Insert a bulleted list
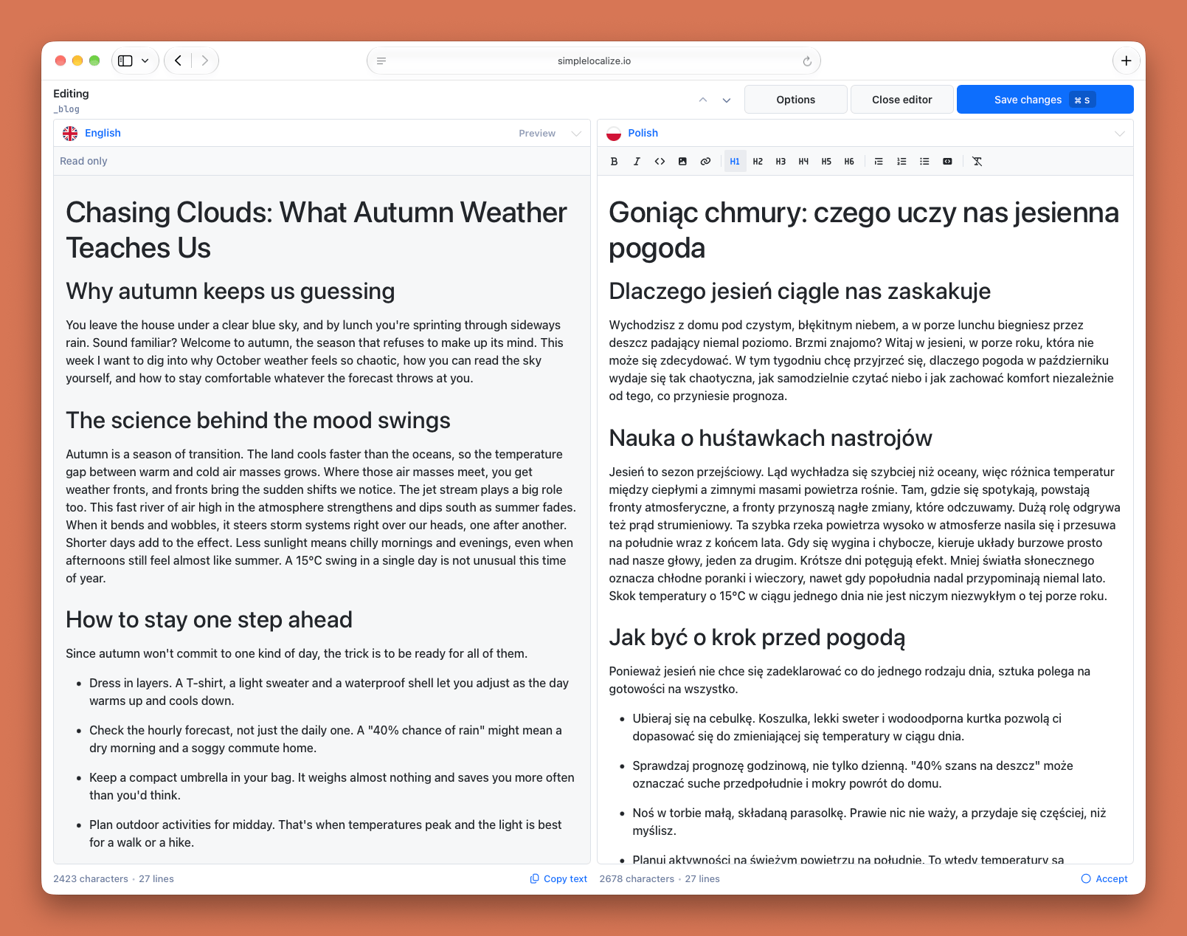Image resolution: width=1187 pixels, height=936 pixels. click(x=924, y=161)
